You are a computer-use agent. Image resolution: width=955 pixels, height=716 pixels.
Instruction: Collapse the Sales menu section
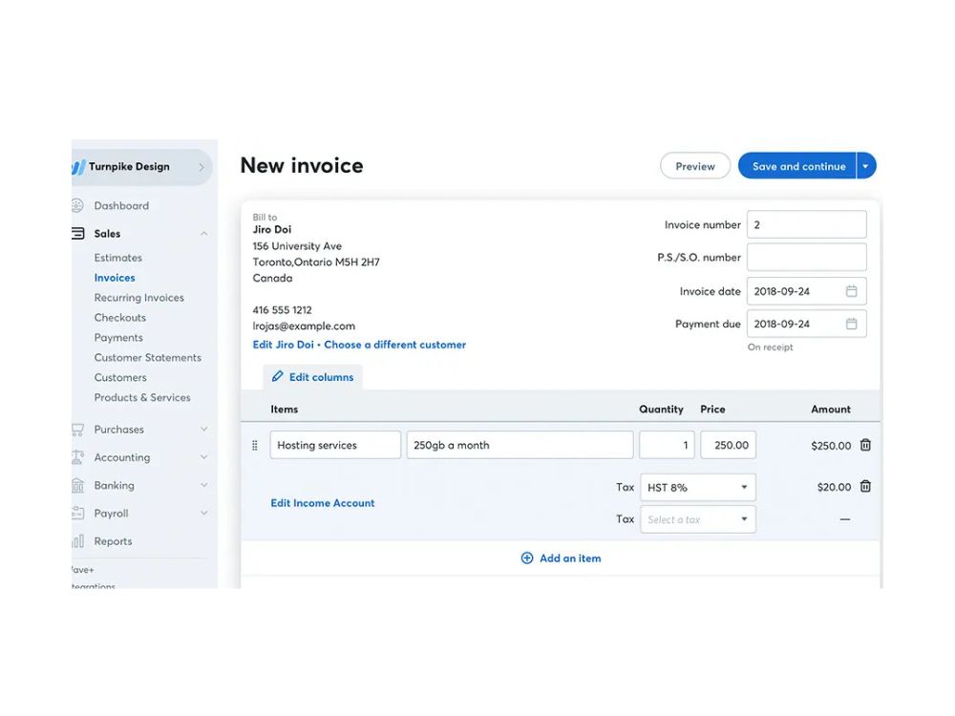click(204, 233)
